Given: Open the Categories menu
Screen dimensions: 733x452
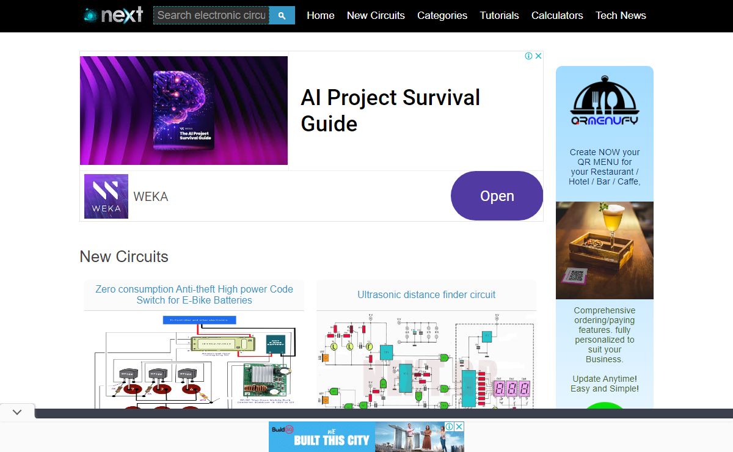Looking at the screenshot, I should [x=442, y=15].
